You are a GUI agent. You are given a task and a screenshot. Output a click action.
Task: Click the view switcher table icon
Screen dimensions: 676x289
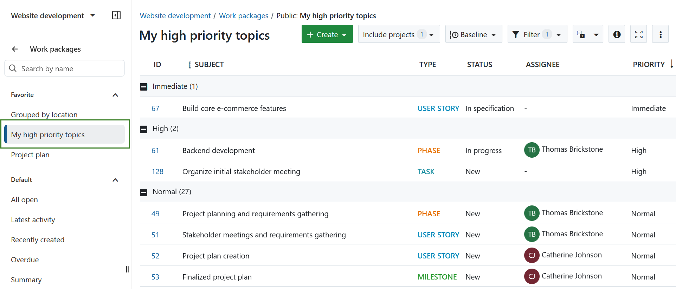(x=581, y=34)
